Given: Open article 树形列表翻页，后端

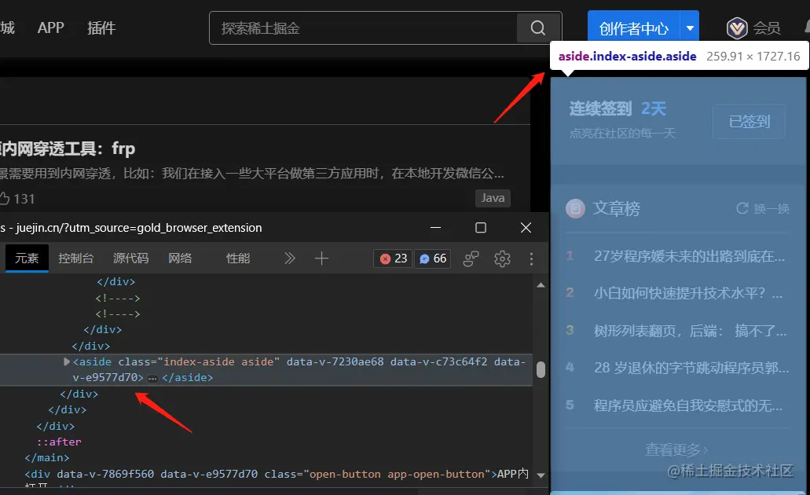Looking at the screenshot, I should (690, 331).
